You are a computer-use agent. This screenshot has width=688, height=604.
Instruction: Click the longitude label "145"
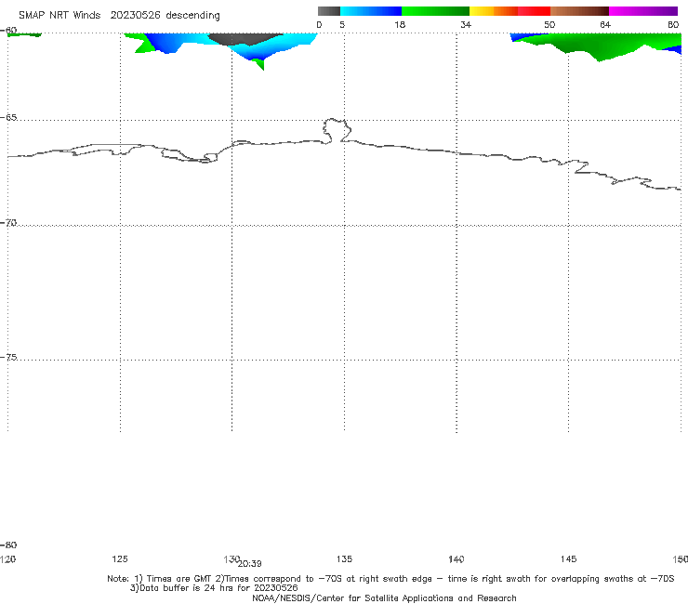(569, 558)
